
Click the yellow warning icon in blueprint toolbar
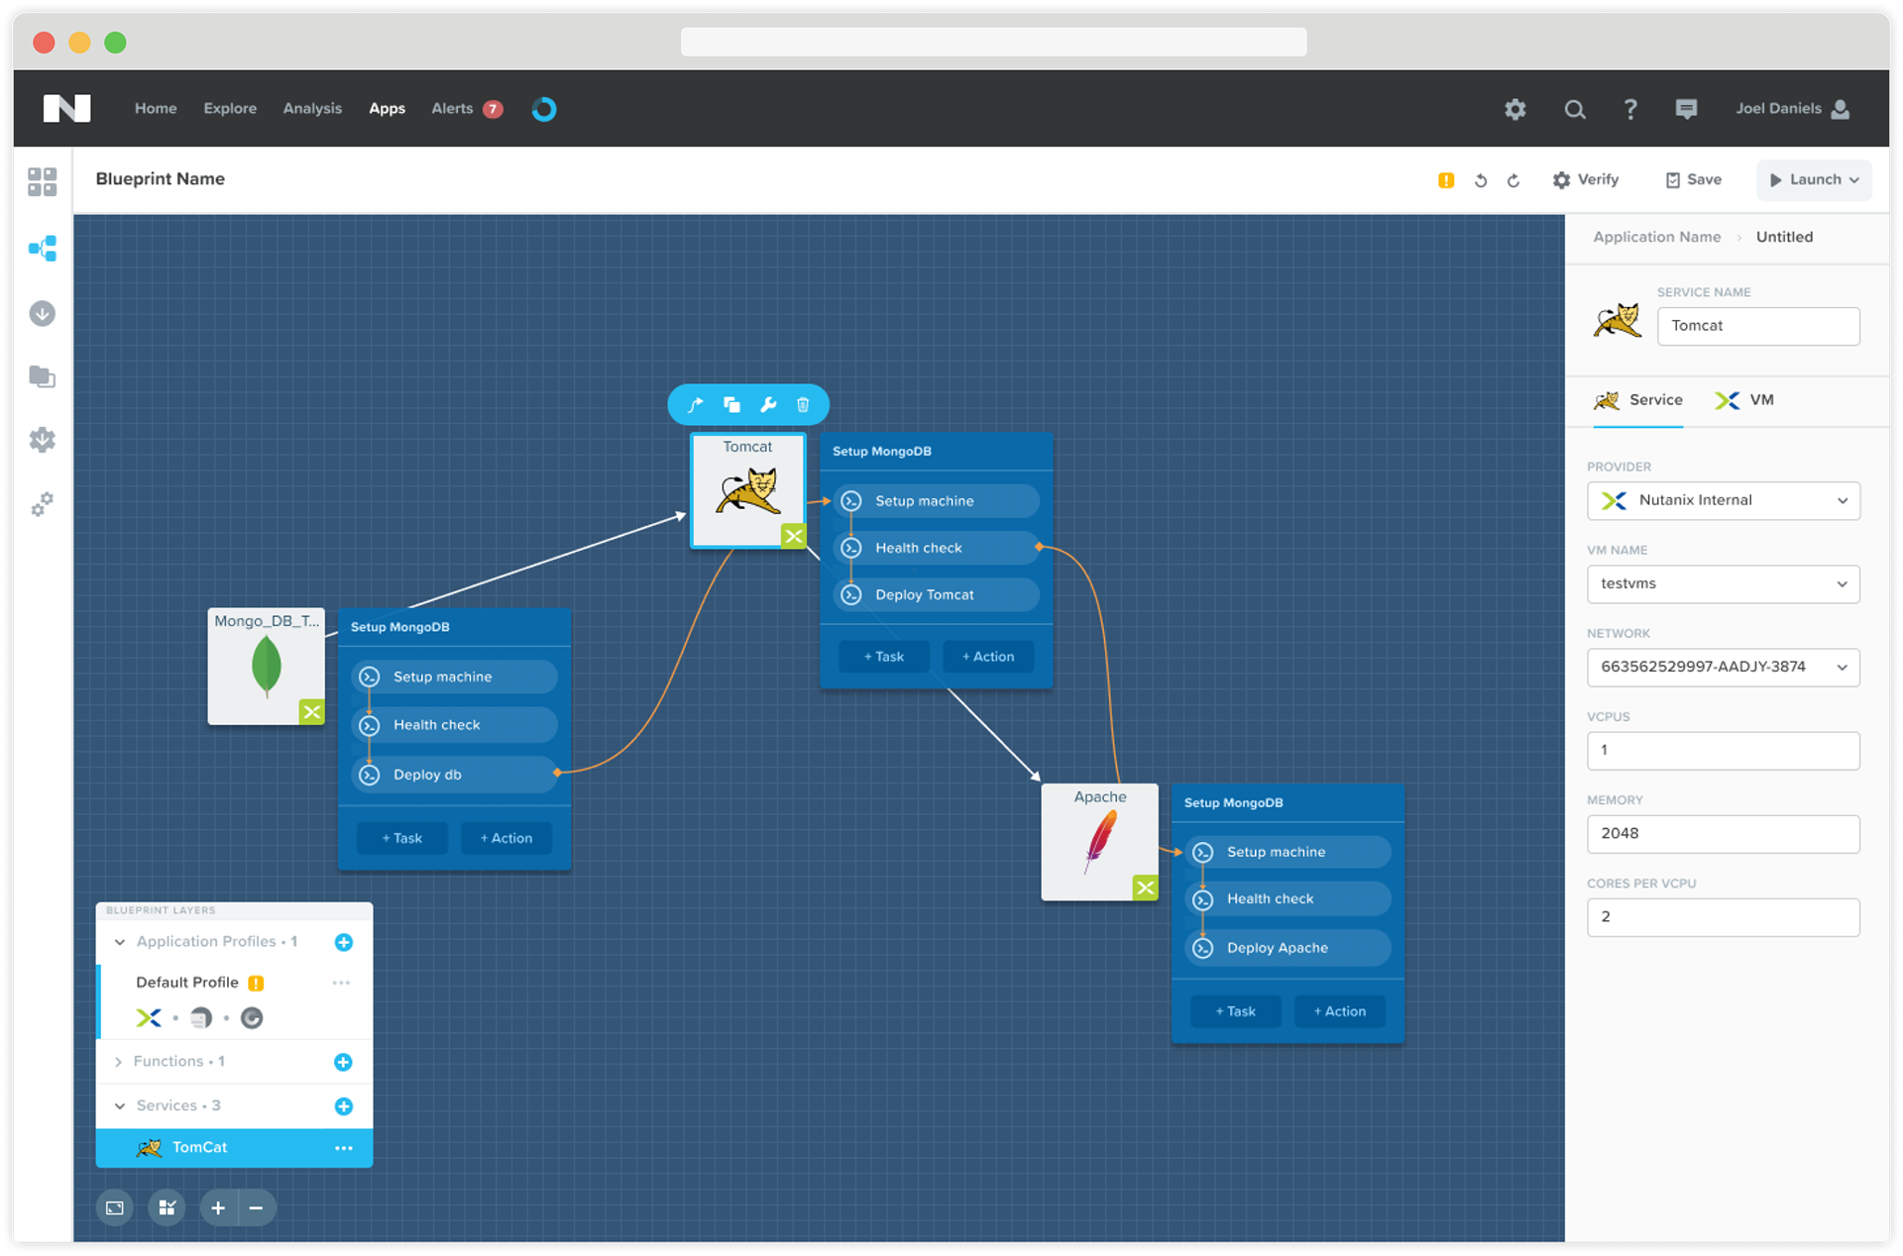coord(1446,180)
